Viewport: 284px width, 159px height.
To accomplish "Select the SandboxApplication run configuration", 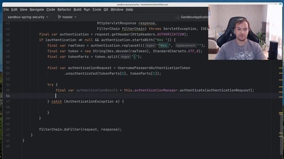I will (x=194, y=17).
